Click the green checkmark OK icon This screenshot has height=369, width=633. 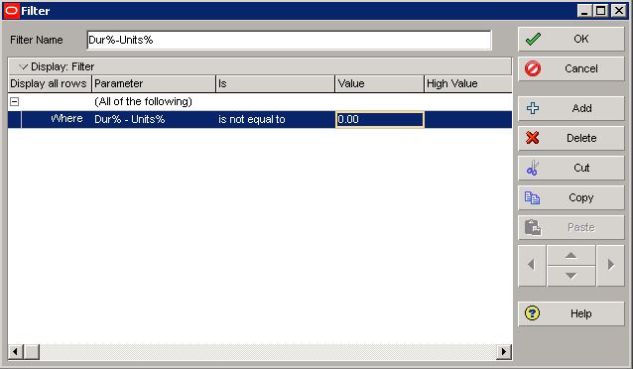(533, 39)
